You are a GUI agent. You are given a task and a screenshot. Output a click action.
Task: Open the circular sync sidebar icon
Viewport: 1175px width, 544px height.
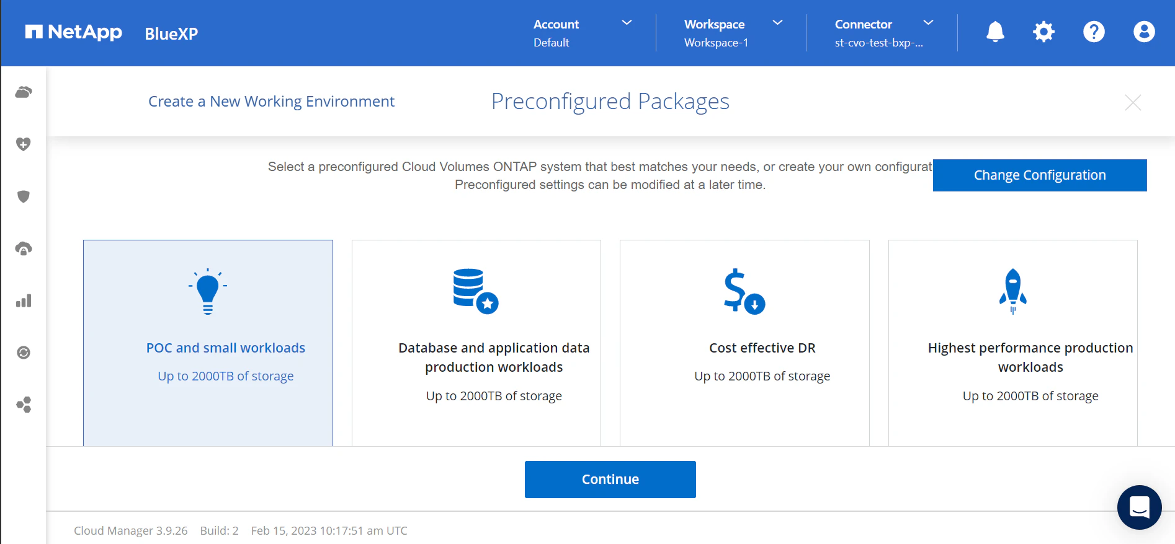24,353
